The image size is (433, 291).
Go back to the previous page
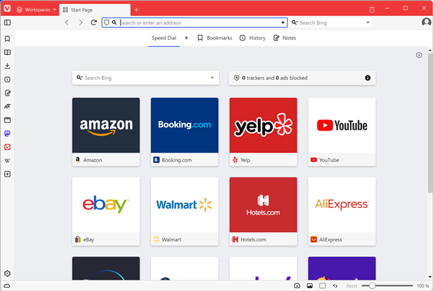(x=67, y=22)
